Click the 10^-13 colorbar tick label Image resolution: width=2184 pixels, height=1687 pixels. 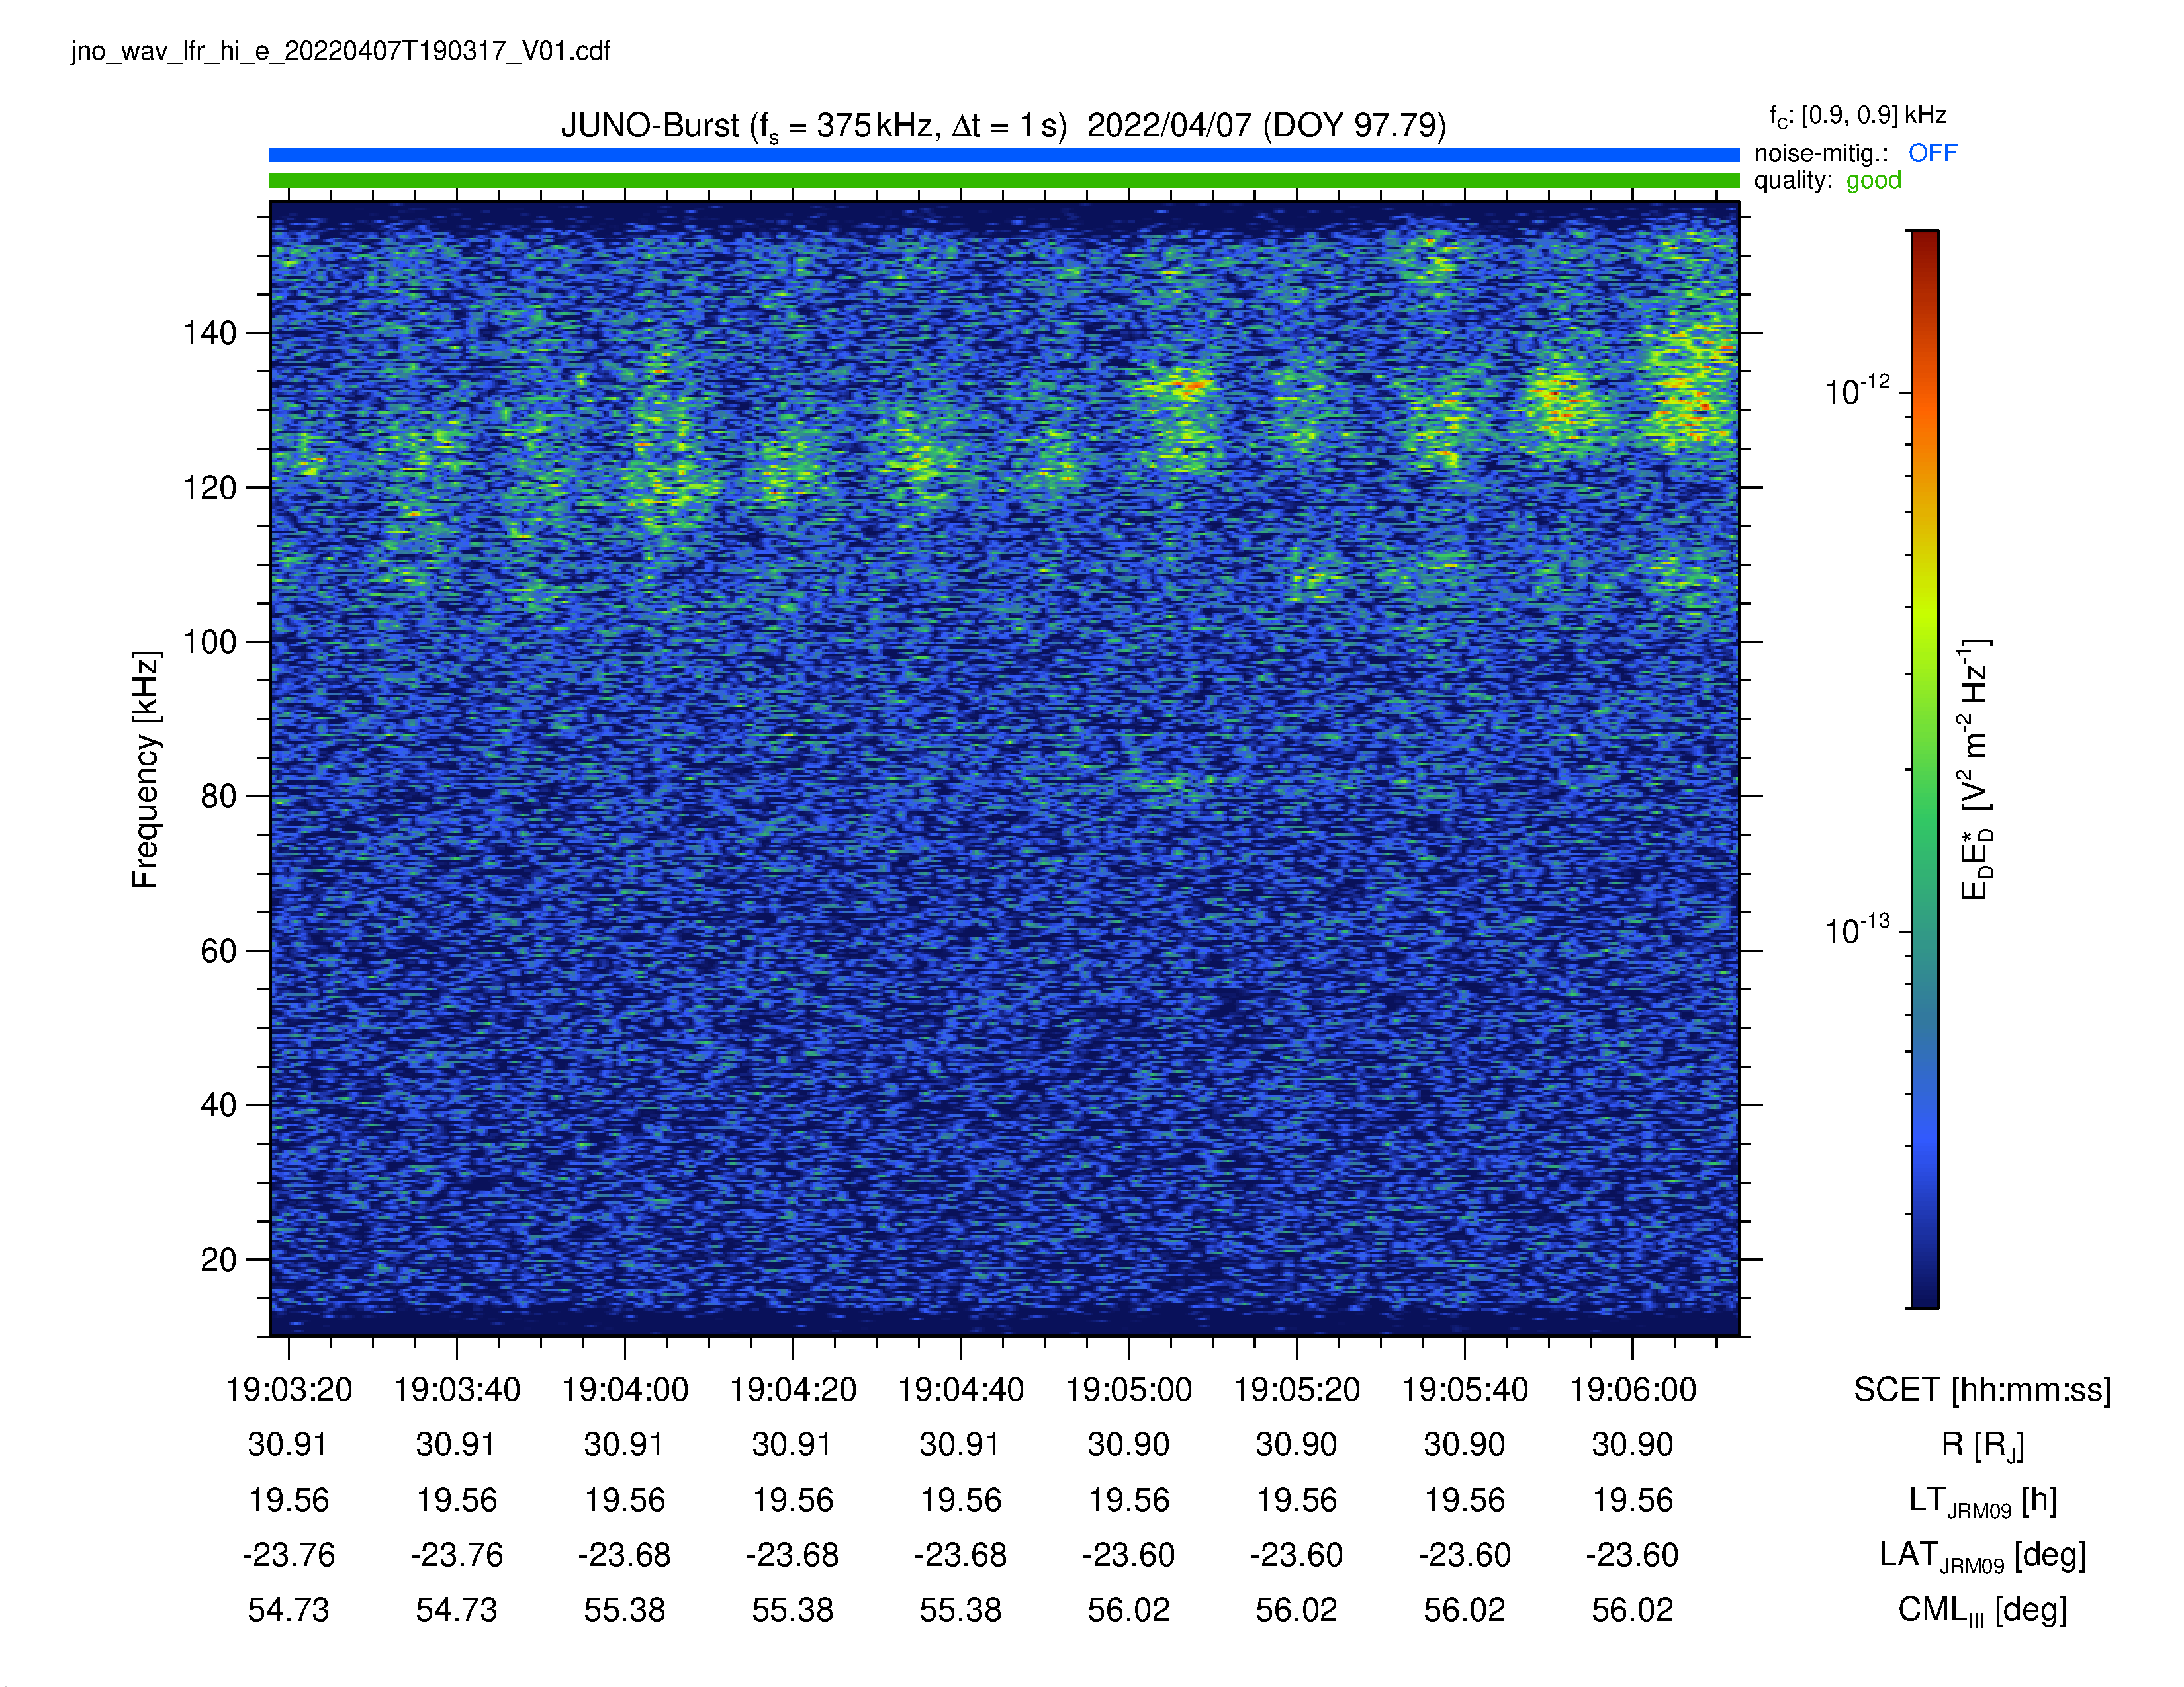[1857, 930]
